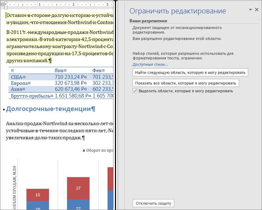
Task: Click the red chart segment labeled 27
Action: pos(78,188)
